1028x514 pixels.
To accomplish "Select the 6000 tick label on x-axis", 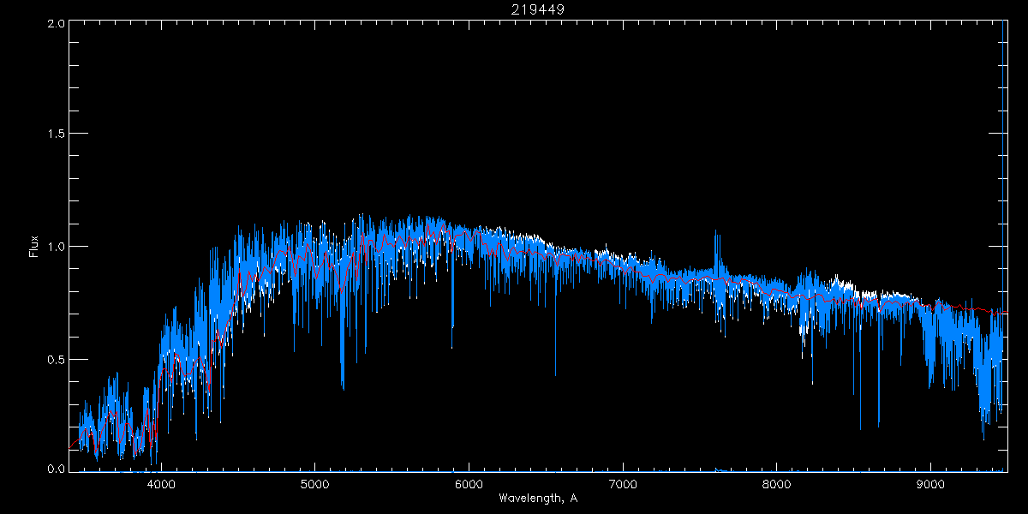I will [469, 484].
